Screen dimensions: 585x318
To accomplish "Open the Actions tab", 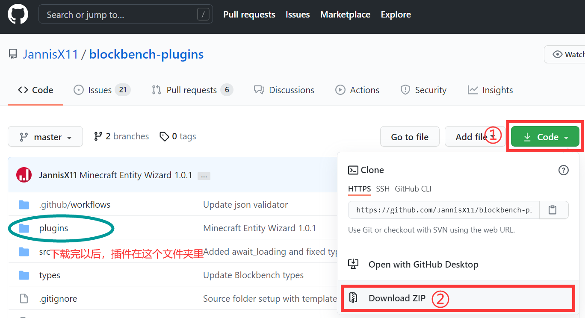I will point(357,90).
